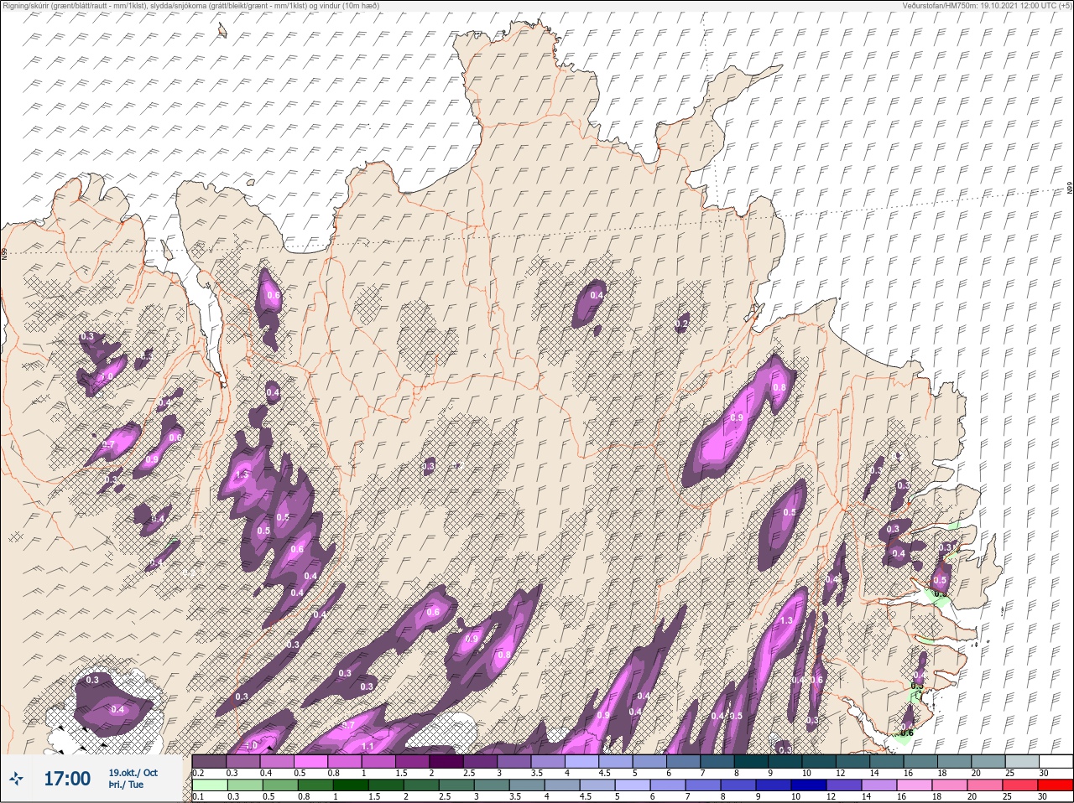Click the N99 label at the right map edge
The height and width of the screenshot is (803, 1074).
click(1070, 189)
